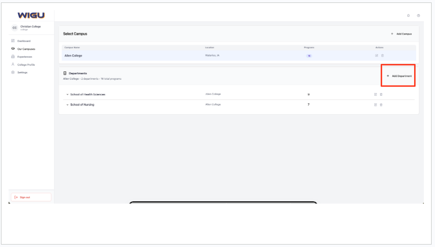Go to Dashboard in the sidebar
The width and height of the screenshot is (435, 247).
24,41
